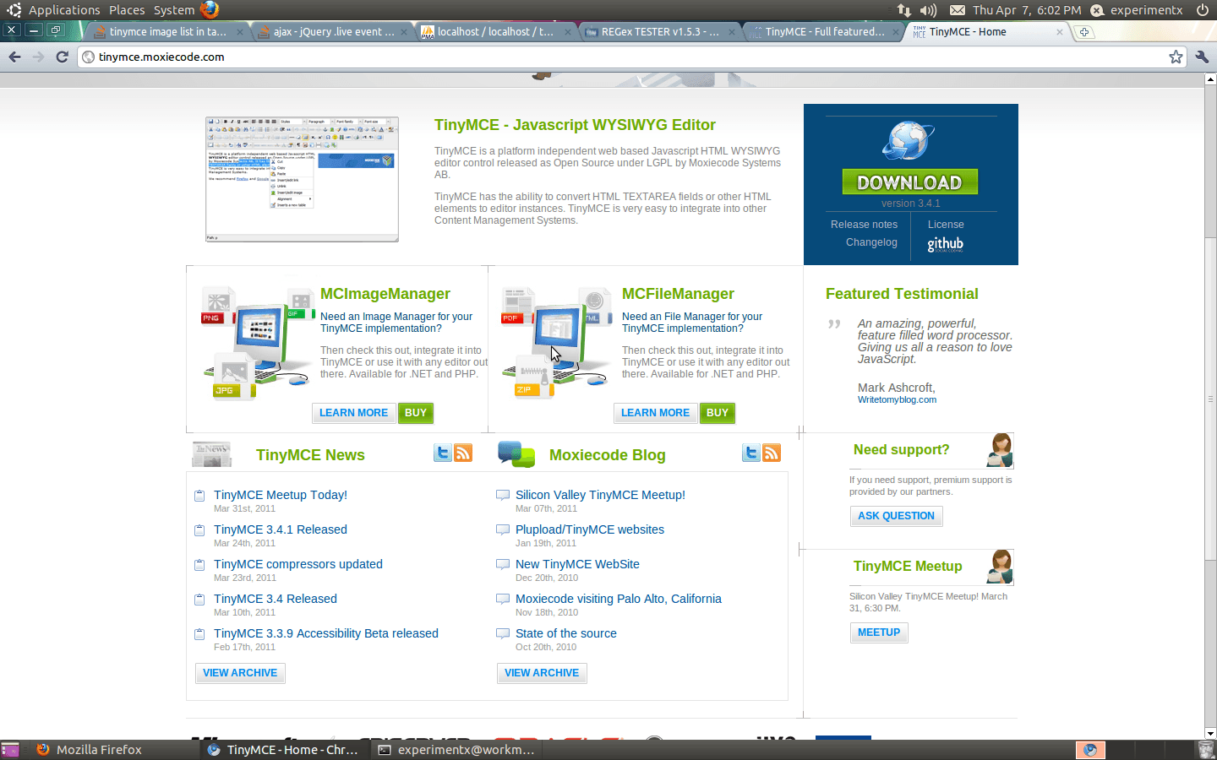Switch to experimentx terminal in taskbar
This screenshot has height=760, width=1217.
tap(456, 750)
